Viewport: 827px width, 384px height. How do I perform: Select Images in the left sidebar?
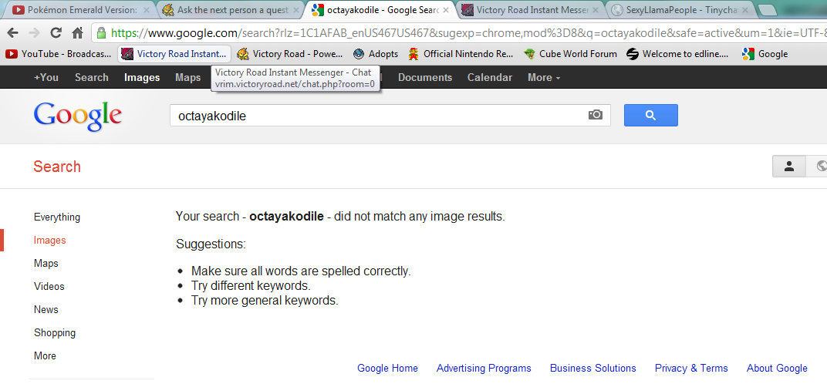click(49, 240)
